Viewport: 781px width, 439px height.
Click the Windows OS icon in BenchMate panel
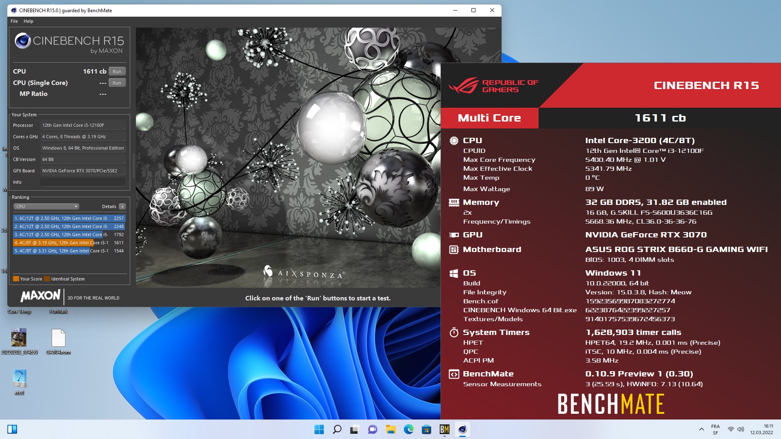454,273
